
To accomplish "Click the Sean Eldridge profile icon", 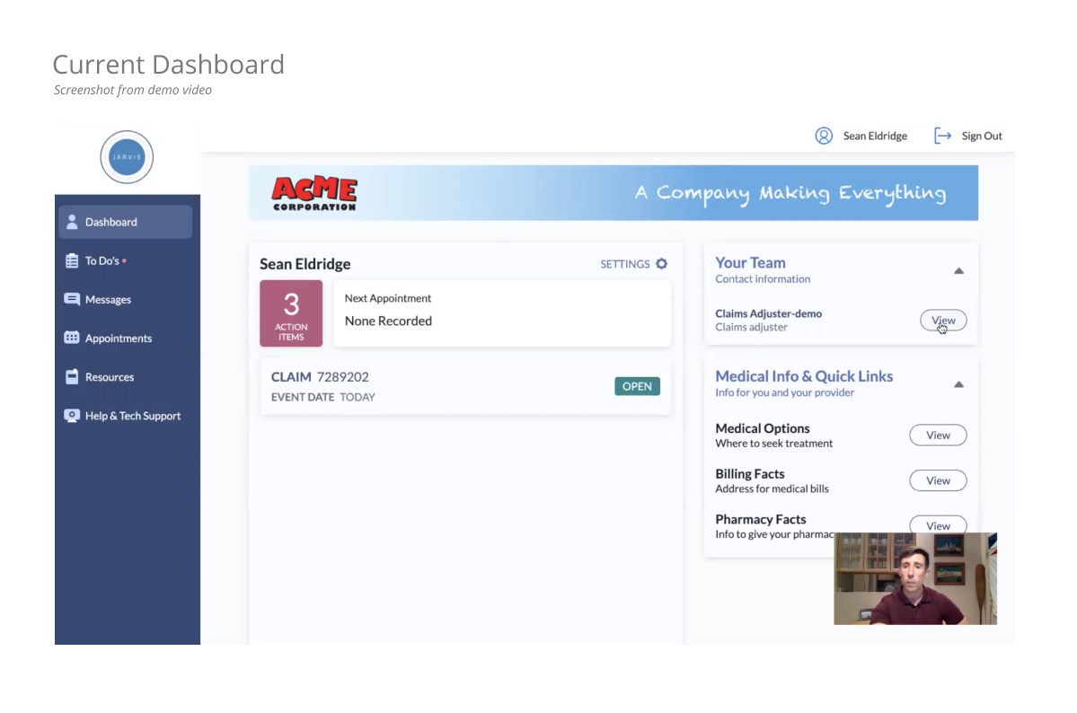I will pos(825,136).
